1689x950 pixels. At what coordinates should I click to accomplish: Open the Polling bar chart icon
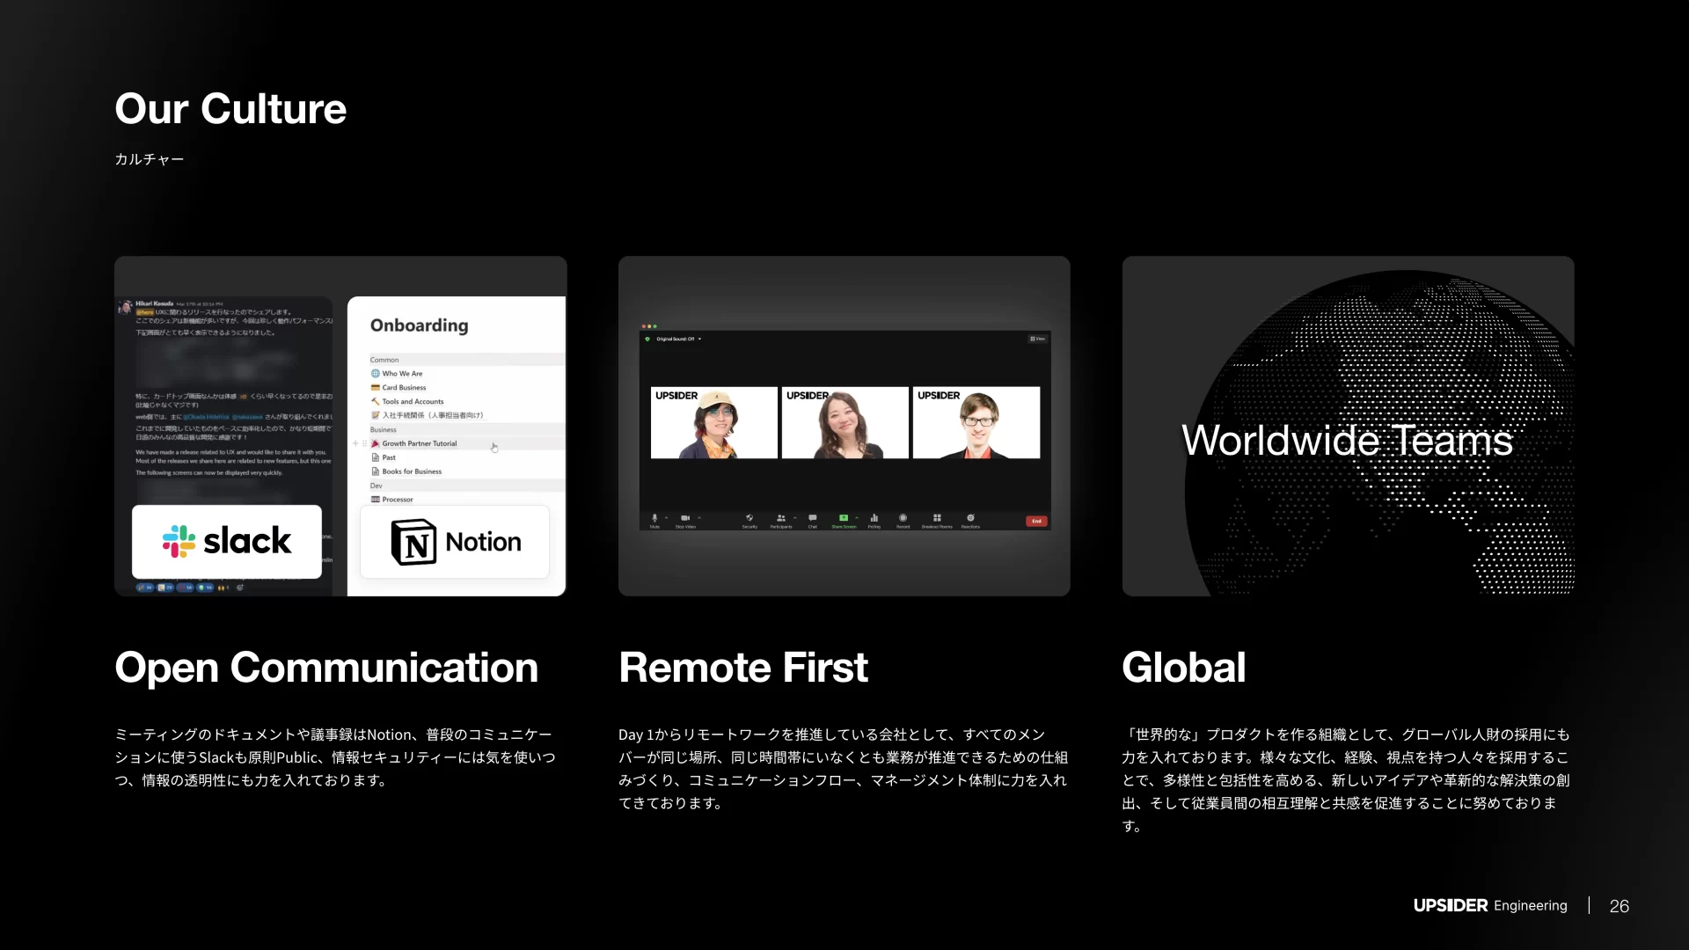(x=874, y=518)
